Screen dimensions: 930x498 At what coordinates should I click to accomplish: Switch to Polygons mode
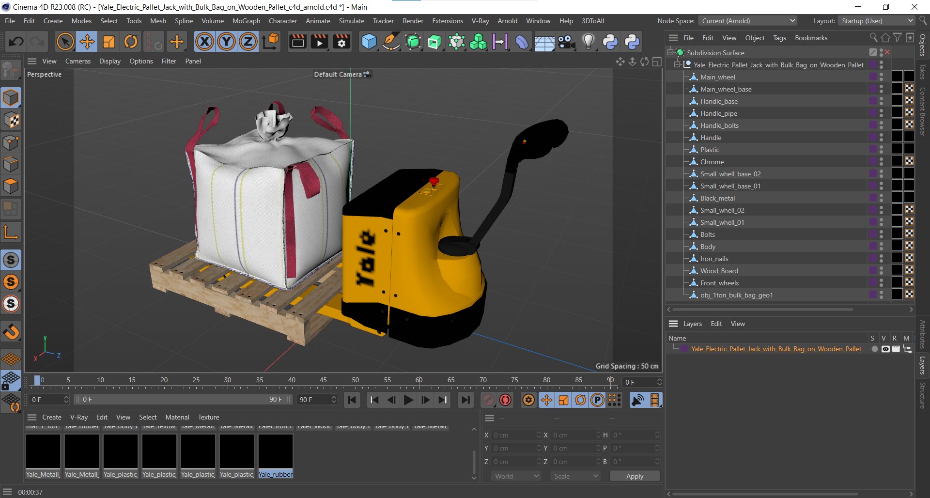pyautogui.click(x=11, y=186)
